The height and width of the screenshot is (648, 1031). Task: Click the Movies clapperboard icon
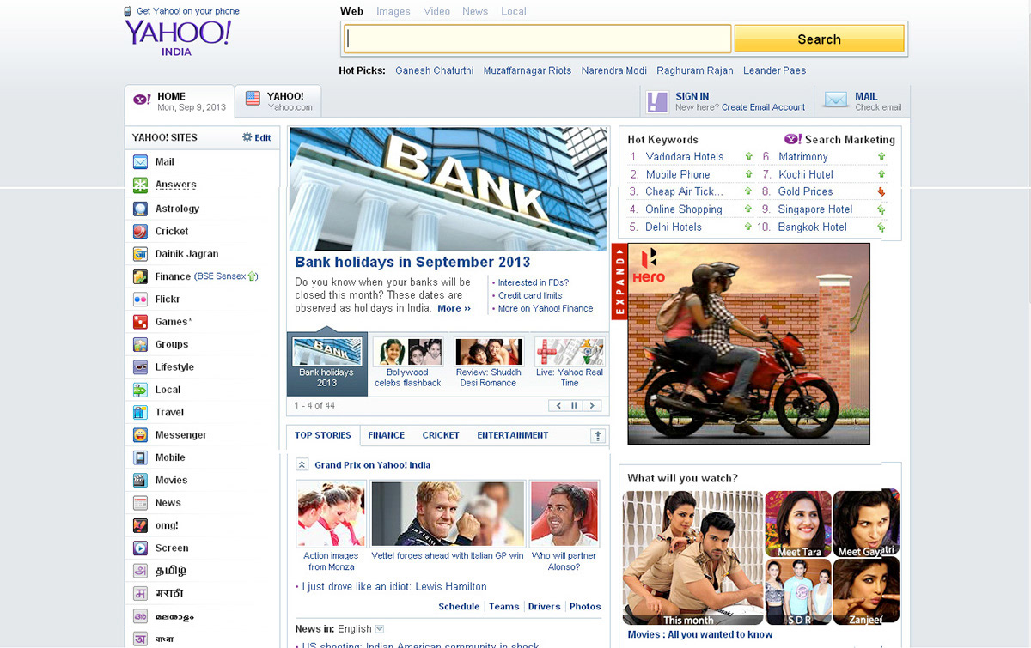pos(140,480)
